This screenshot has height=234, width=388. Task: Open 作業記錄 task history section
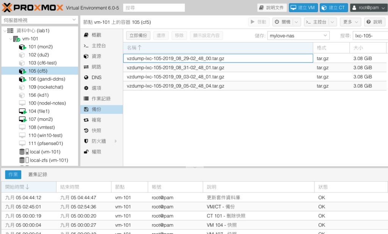[x=102, y=98]
